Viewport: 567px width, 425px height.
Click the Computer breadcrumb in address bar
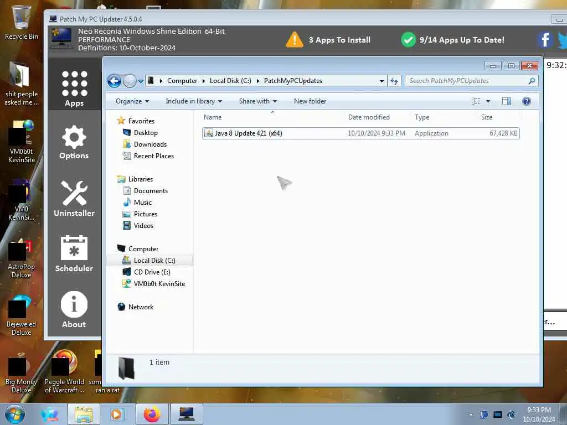click(182, 81)
